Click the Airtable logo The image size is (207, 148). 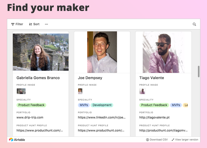(x=17, y=140)
